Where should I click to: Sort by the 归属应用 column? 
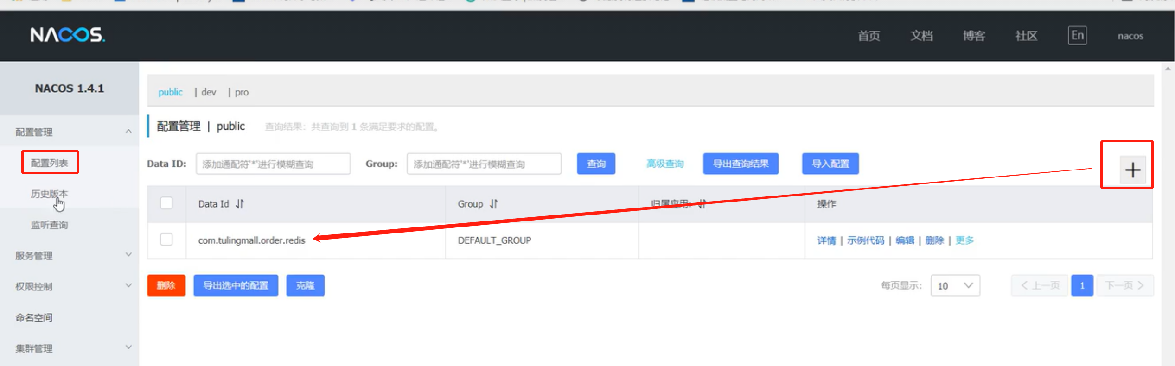(702, 204)
